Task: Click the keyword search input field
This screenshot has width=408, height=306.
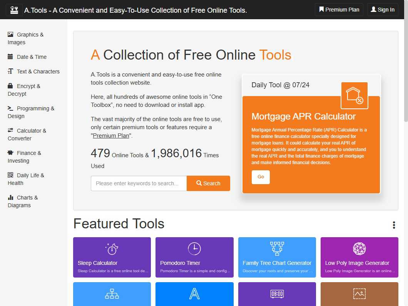Action: [139, 183]
